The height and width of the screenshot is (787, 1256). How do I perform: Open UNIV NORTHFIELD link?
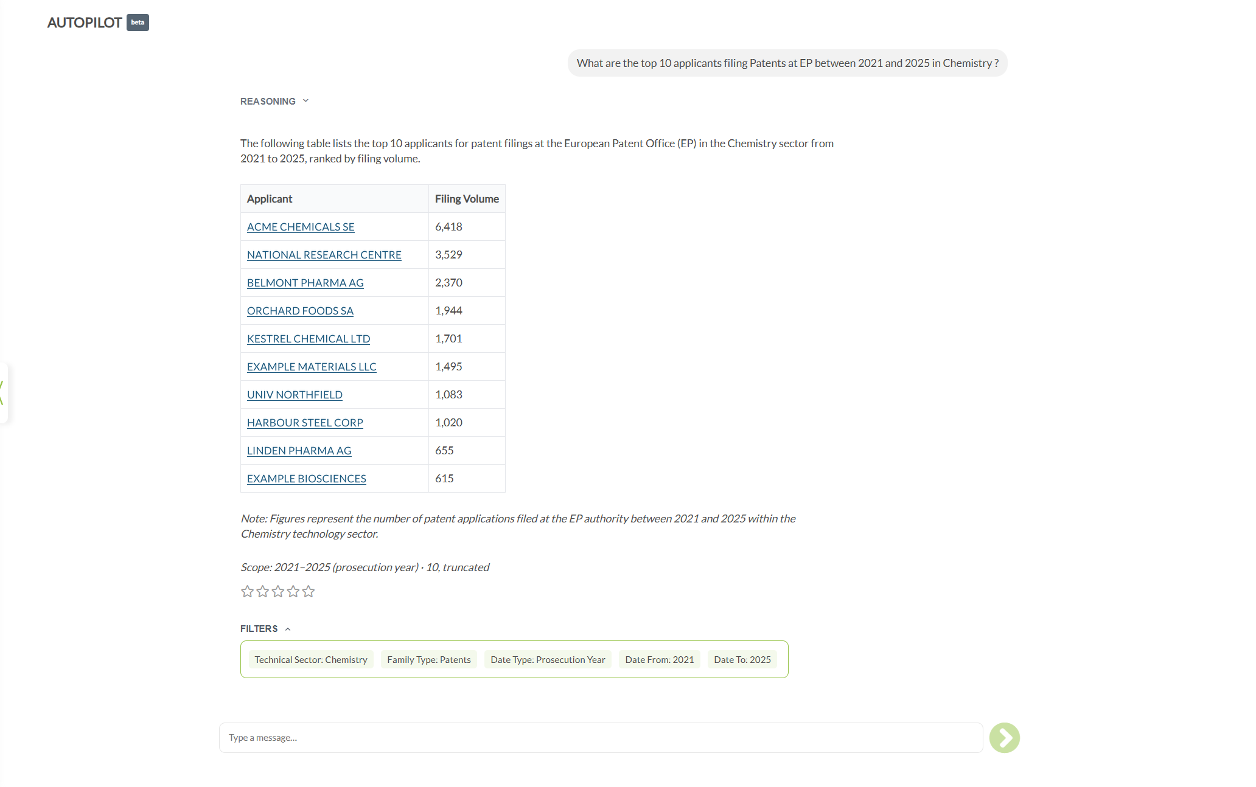(x=295, y=395)
